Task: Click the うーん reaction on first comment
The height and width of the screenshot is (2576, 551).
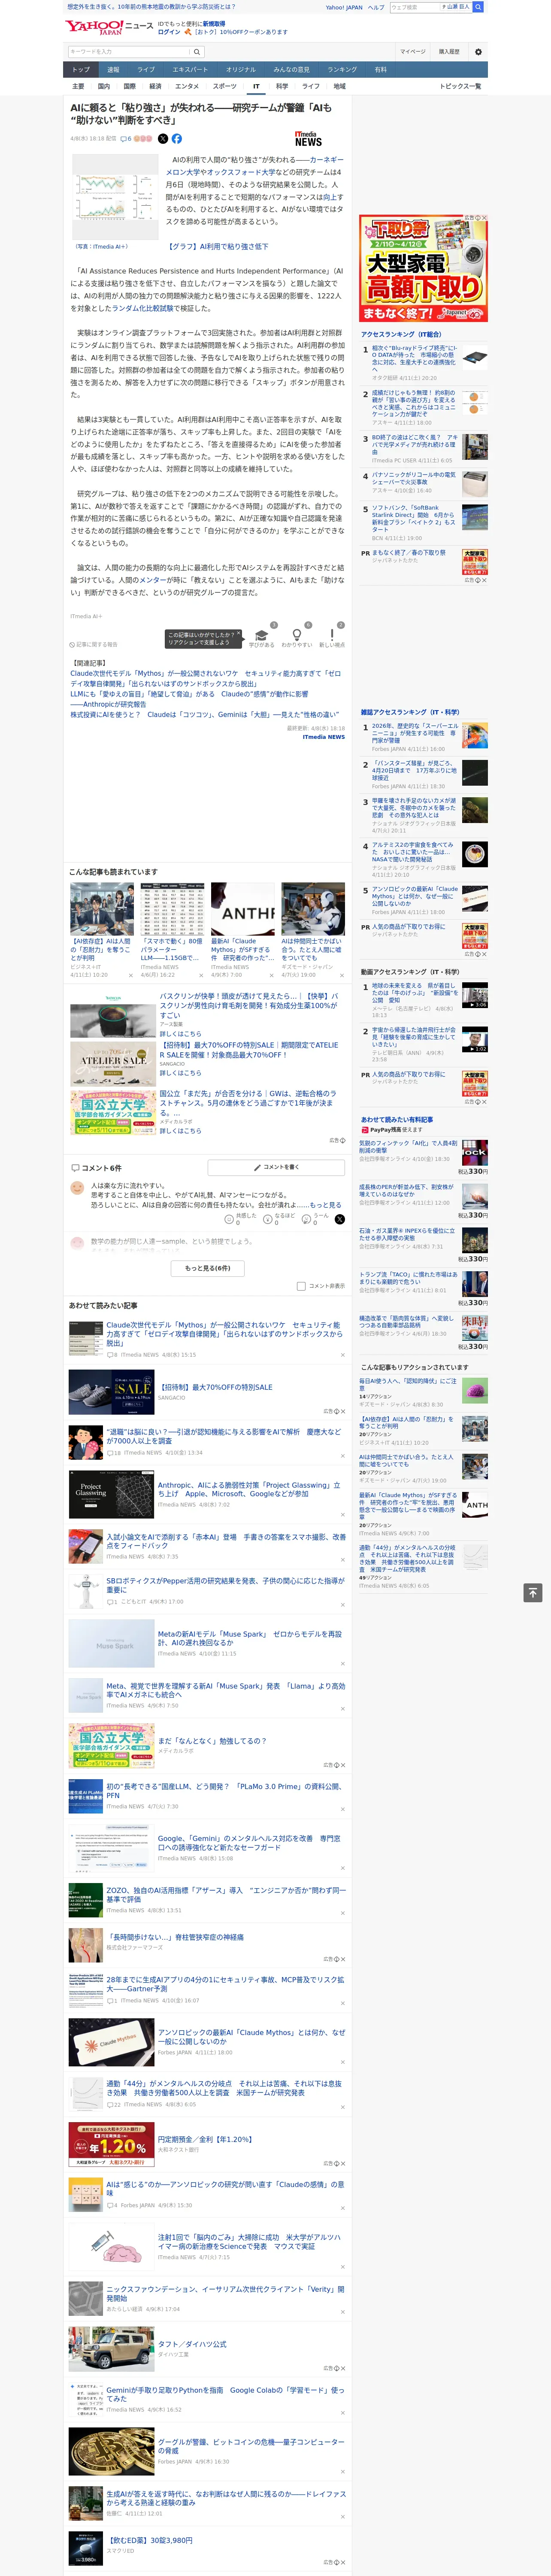Action: pos(315,1218)
